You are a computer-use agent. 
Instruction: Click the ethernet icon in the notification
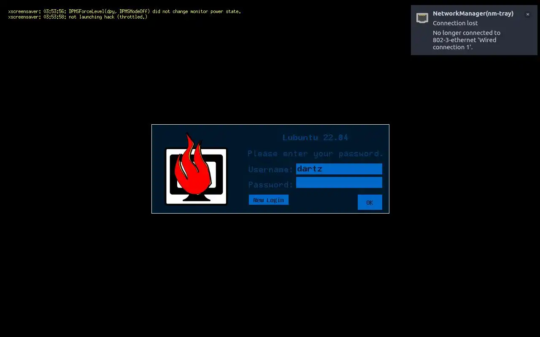[x=422, y=18]
